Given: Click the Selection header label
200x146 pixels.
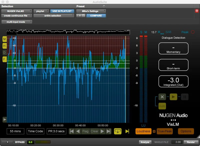Looking at the screenshot, I should pyautogui.click(x=7, y=6).
